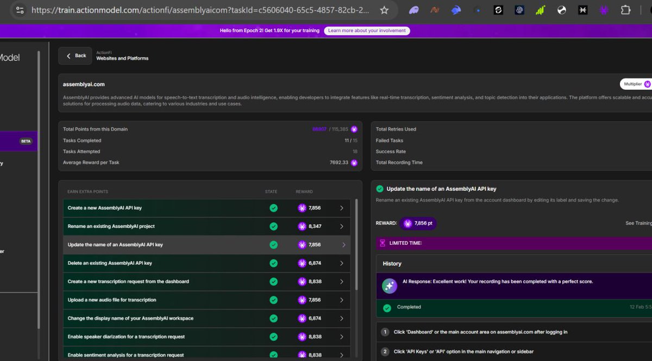Click the state check for Rename existing project
Viewport: 652px width, 361px height.
(x=274, y=226)
